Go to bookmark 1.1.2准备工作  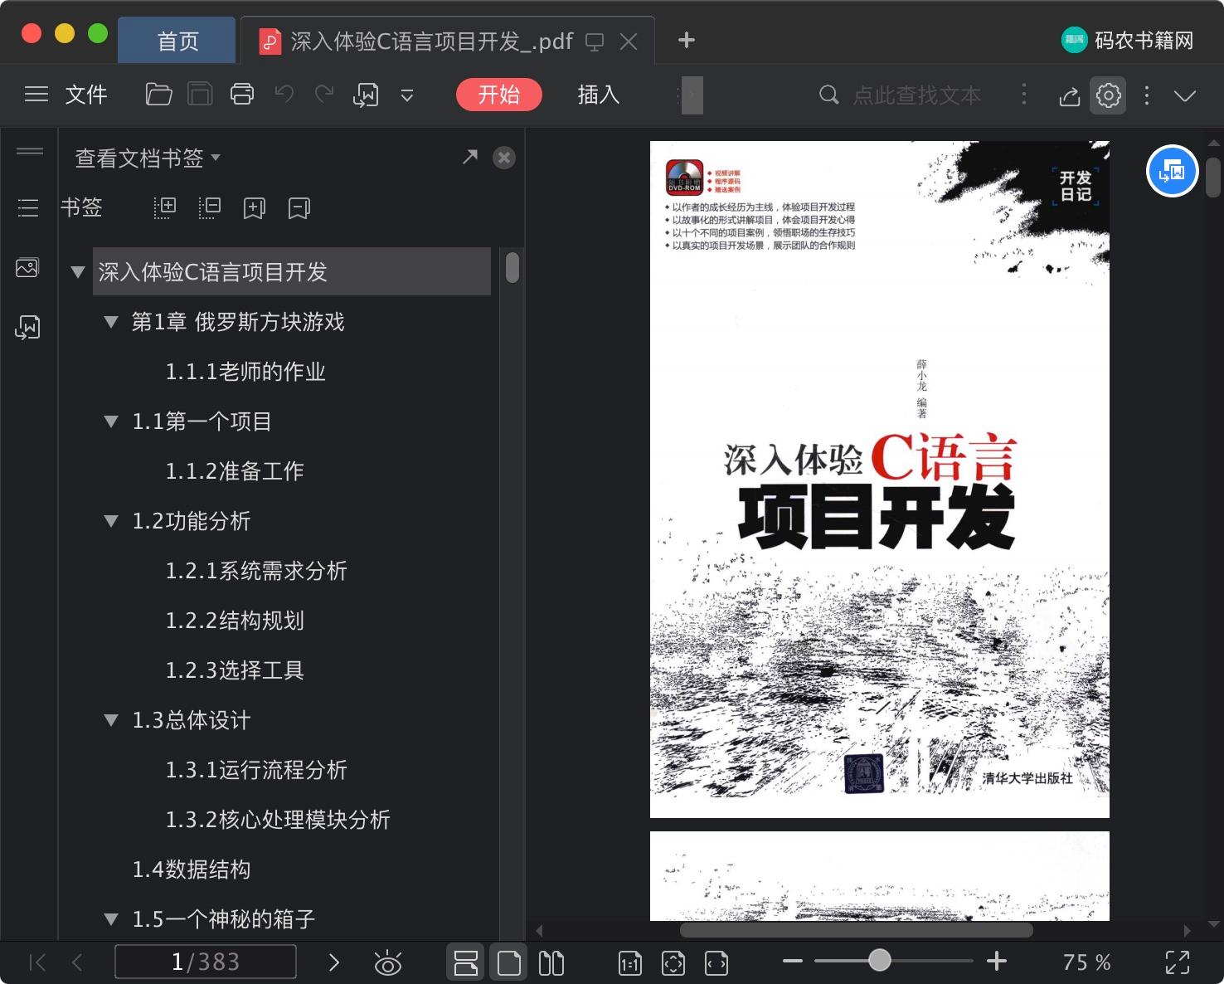(235, 471)
